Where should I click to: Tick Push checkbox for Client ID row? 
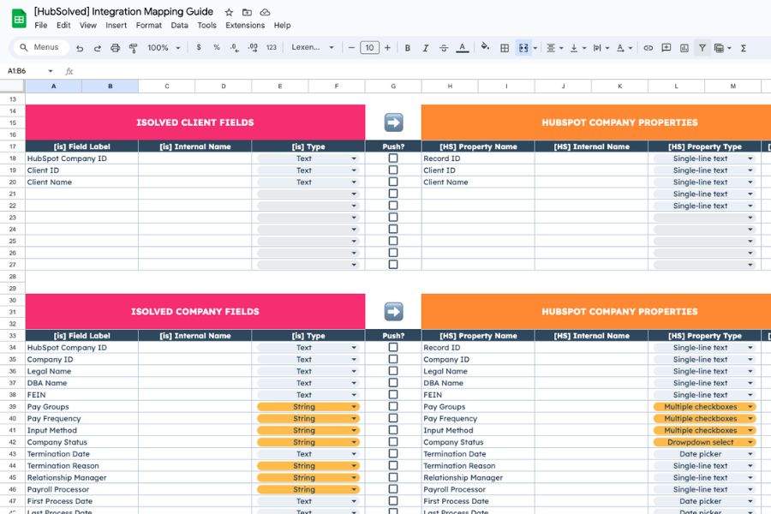click(393, 170)
